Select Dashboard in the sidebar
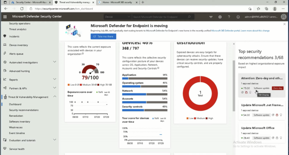This screenshot has width=289, height=155. pyautogui.click(x=15, y=104)
